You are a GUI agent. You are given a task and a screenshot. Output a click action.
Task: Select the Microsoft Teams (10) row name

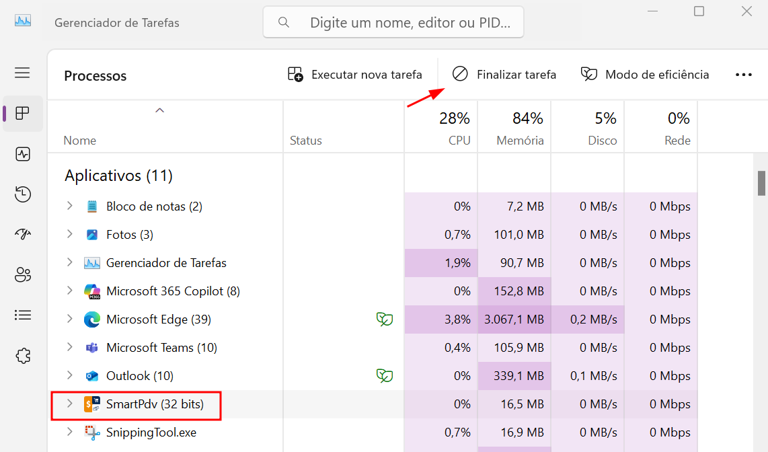[161, 348]
